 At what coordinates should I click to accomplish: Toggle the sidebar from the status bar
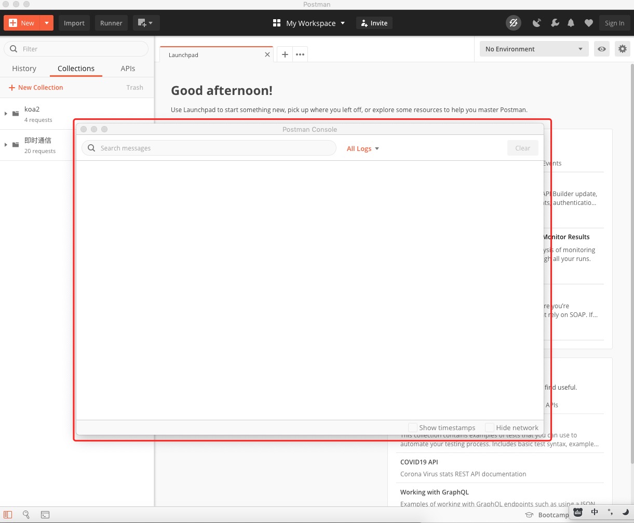point(8,515)
